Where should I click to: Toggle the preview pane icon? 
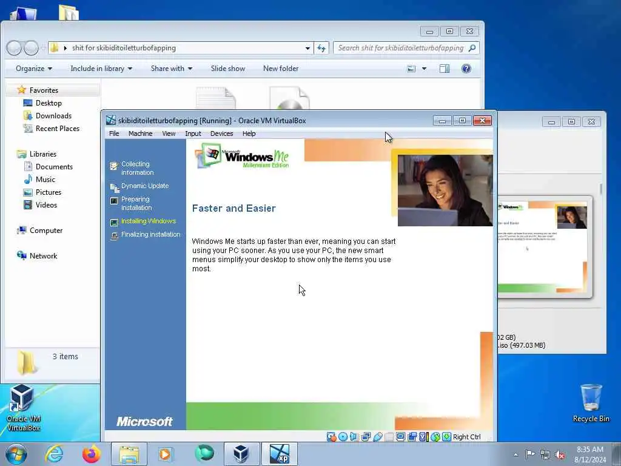(445, 69)
